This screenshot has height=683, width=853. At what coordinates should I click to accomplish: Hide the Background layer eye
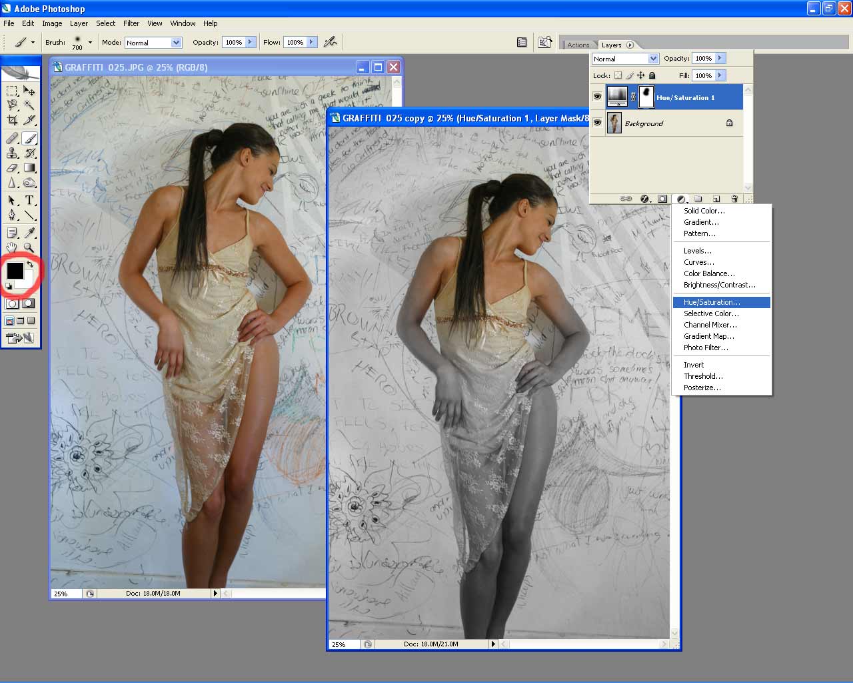click(x=597, y=123)
